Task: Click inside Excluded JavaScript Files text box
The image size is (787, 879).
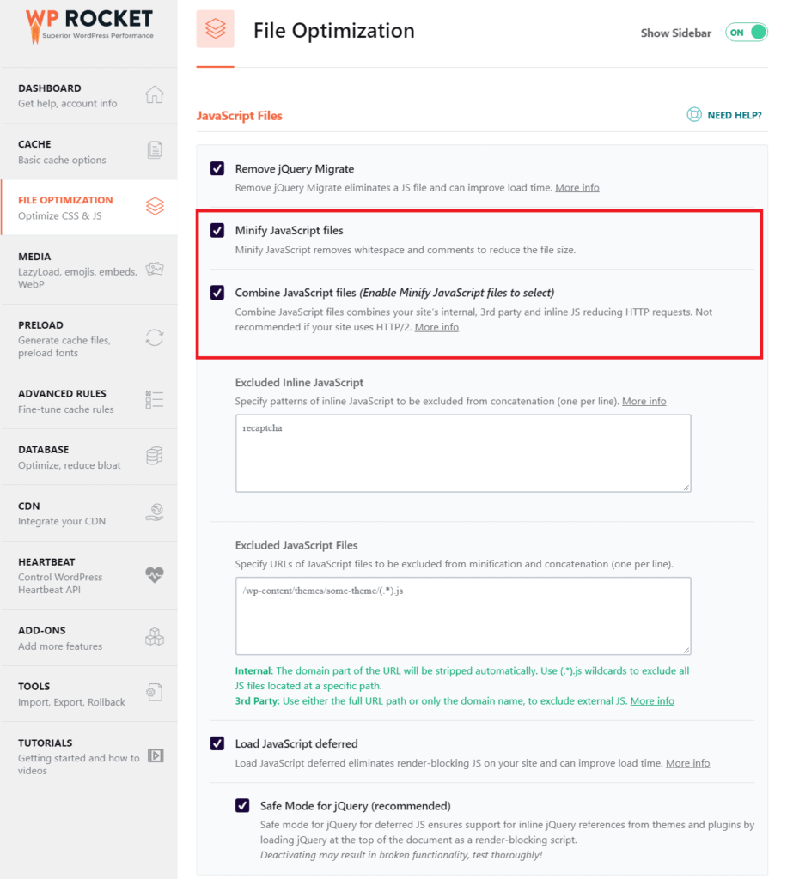Action: pyautogui.click(x=463, y=615)
